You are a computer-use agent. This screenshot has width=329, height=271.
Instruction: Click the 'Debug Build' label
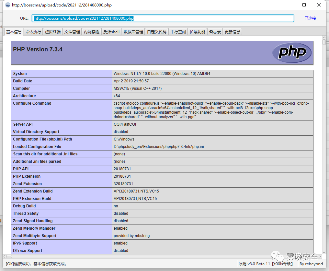(24, 206)
